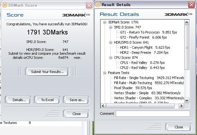Click the Save as button
The height and width of the screenshot is (135, 197).
click(77, 100)
